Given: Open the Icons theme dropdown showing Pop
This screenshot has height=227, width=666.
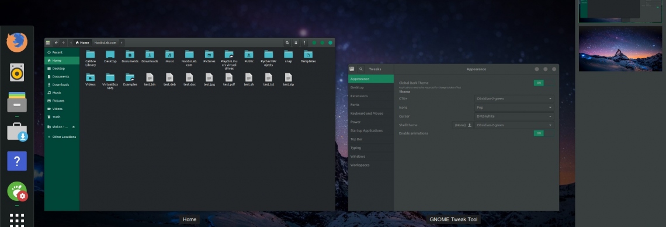Looking at the screenshot, I should pos(514,108).
